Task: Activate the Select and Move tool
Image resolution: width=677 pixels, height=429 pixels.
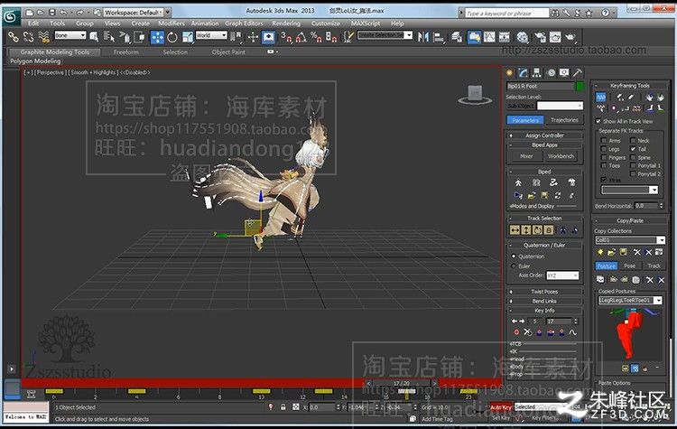Action: (x=158, y=38)
